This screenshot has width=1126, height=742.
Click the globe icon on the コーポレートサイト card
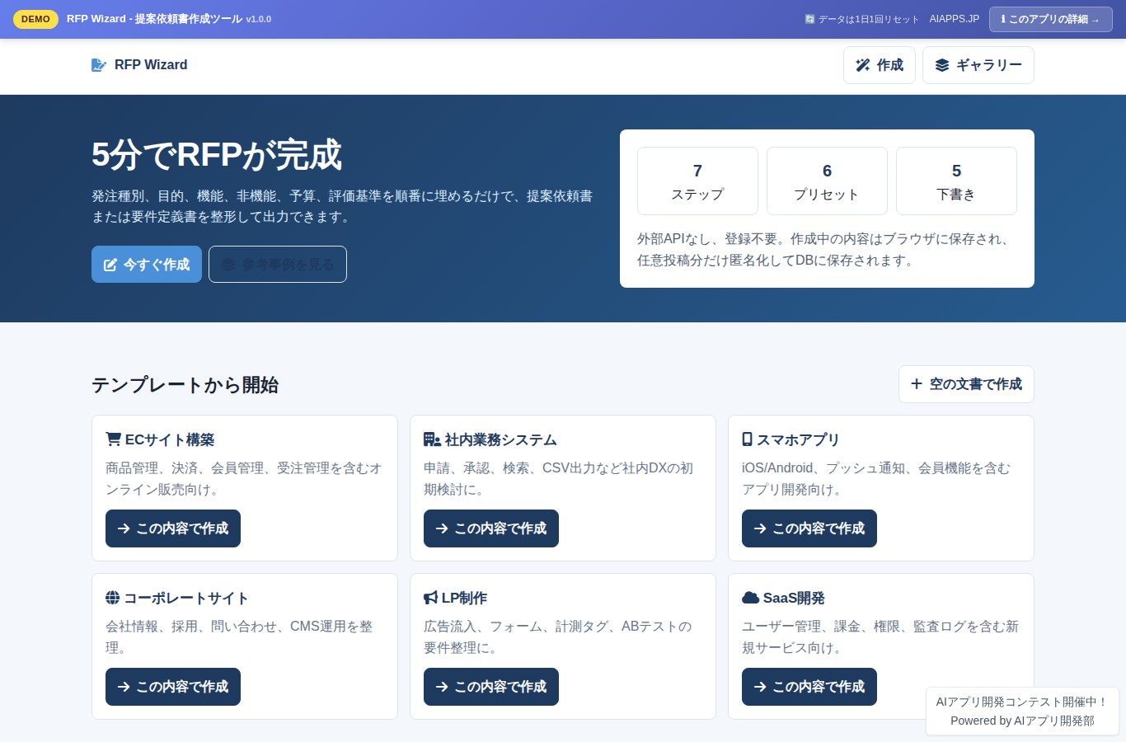113,598
